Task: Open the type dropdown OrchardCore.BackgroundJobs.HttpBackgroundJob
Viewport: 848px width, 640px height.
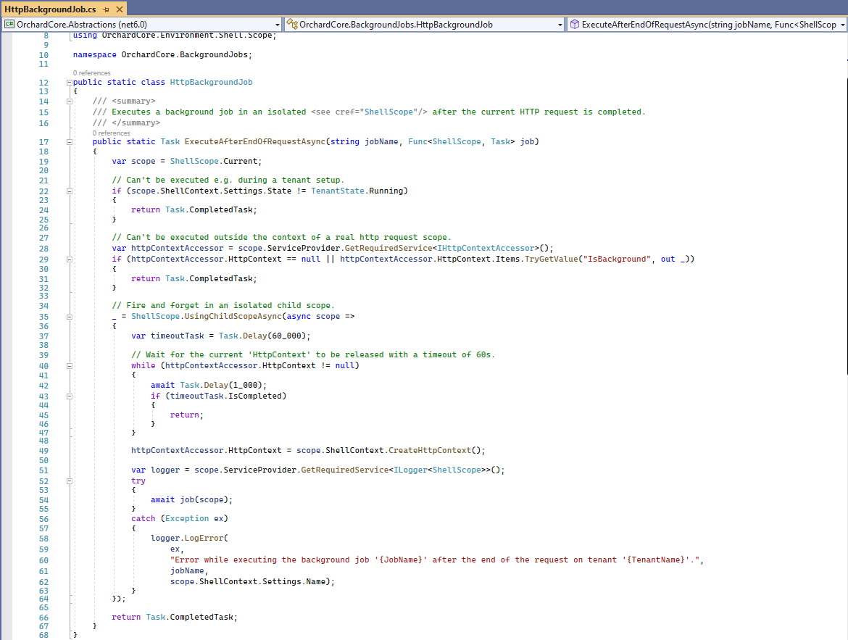Action: [425, 25]
